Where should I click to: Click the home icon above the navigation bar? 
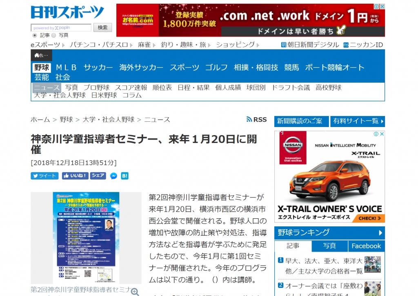tap(37, 55)
